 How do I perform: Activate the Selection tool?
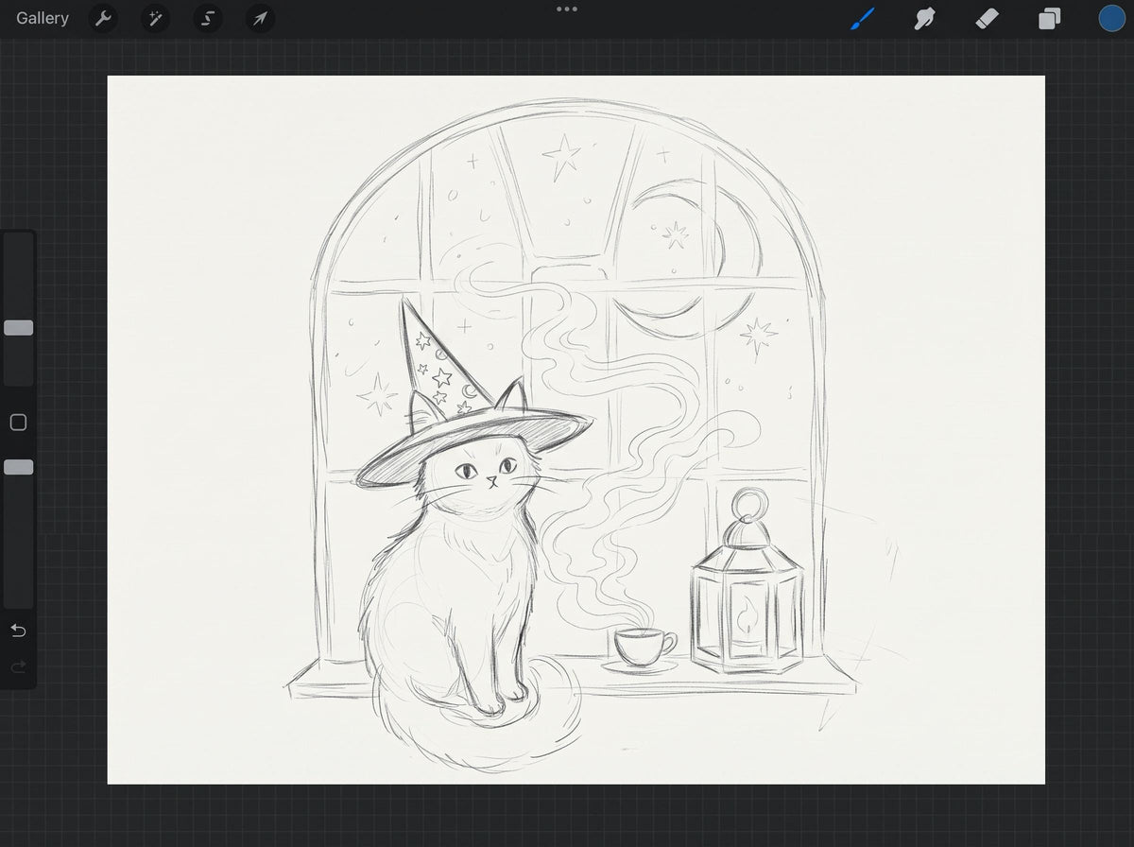(208, 18)
